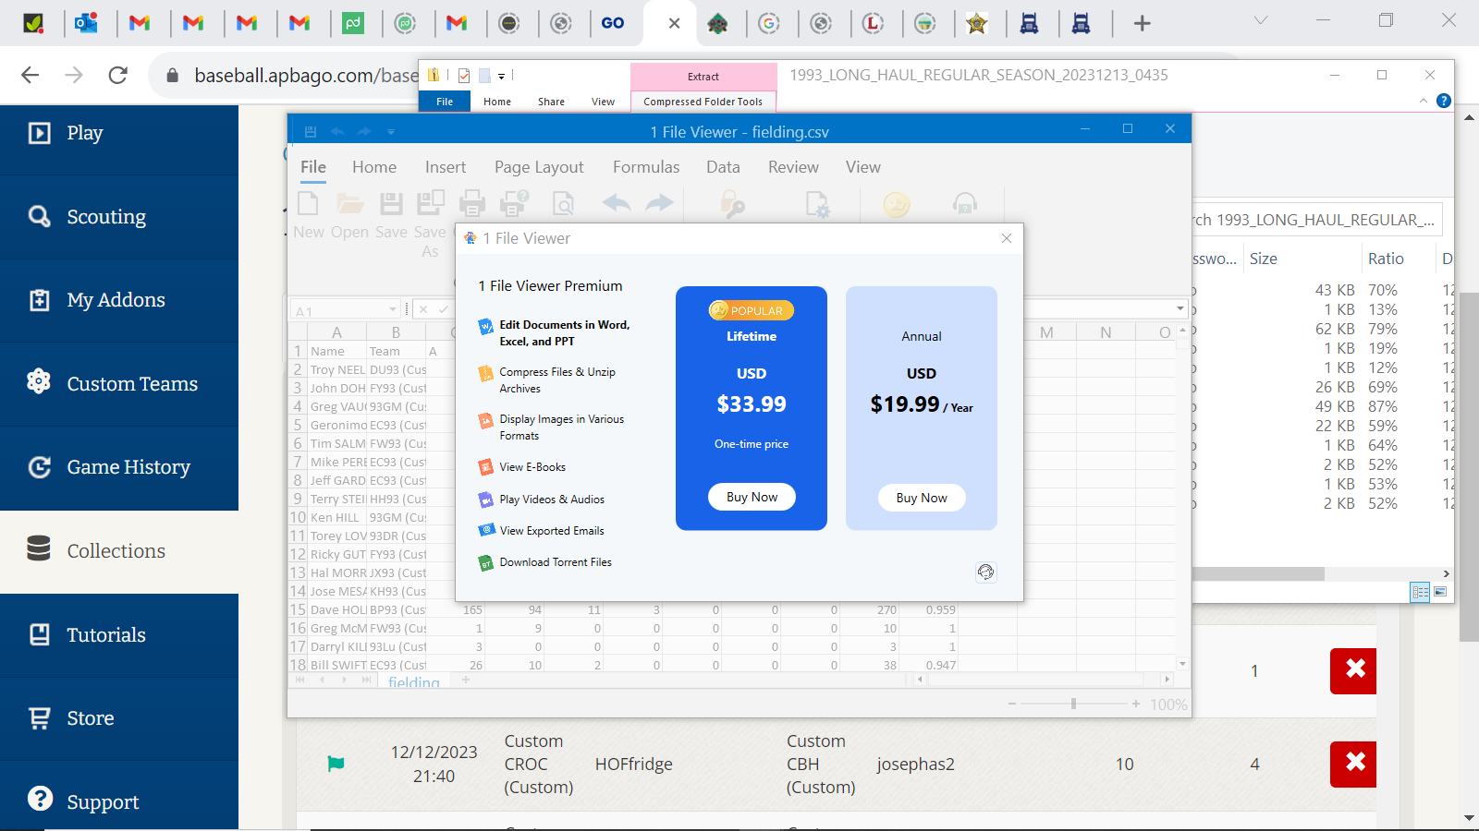This screenshot has height=831, width=1479.
Task: Click the Quick Print icon with question mark
Action: (514, 203)
